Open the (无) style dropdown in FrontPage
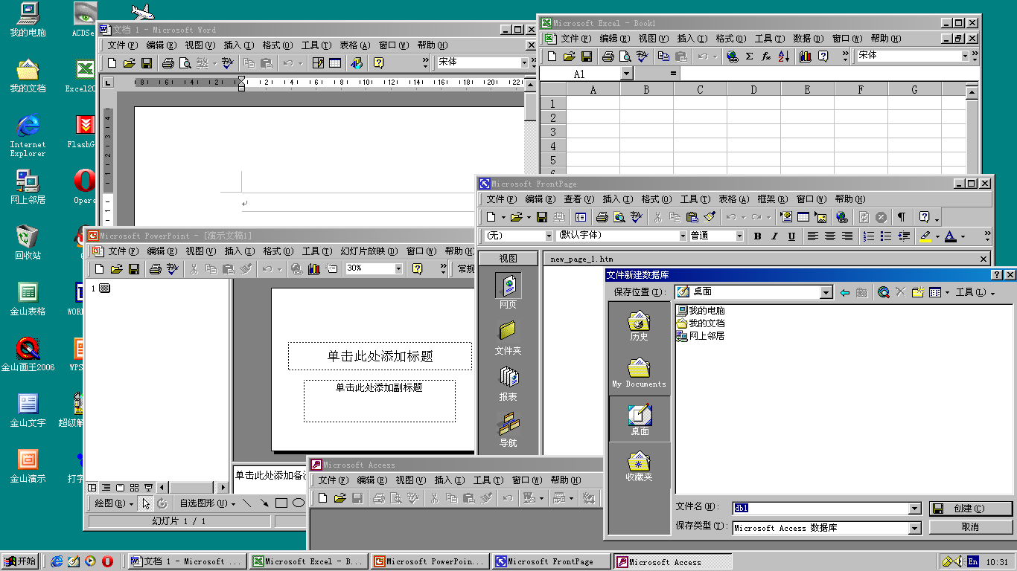 click(549, 236)
